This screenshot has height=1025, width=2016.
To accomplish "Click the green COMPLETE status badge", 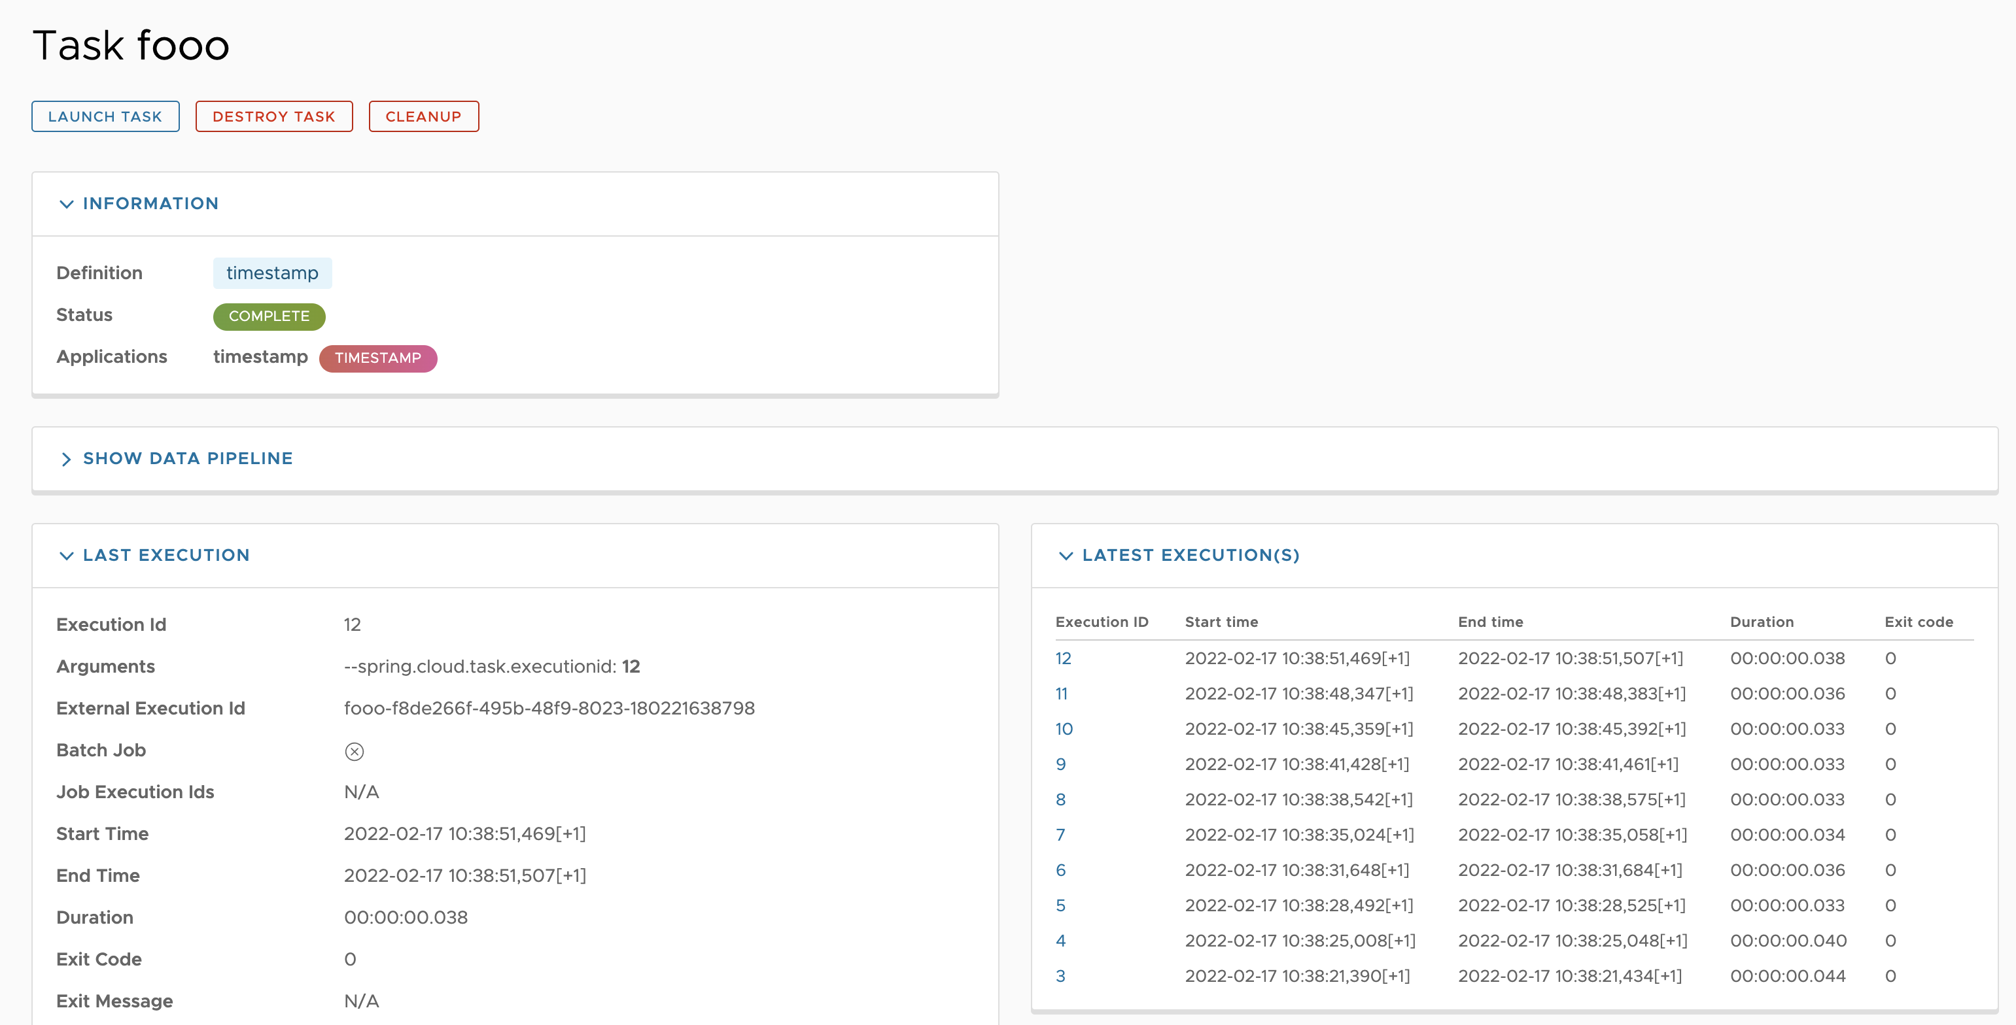I will [x=268, y=316].
